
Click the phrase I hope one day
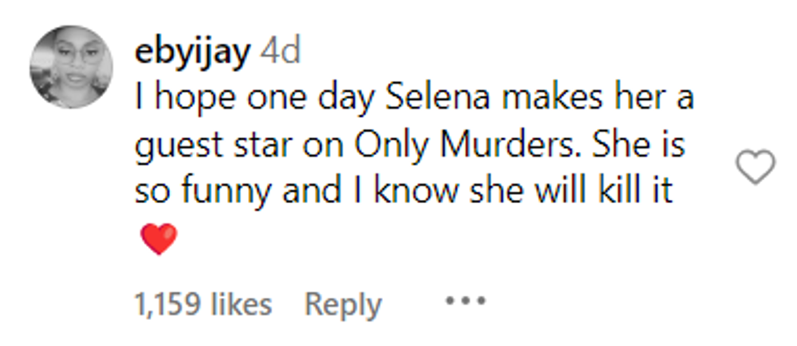(245, 101)
